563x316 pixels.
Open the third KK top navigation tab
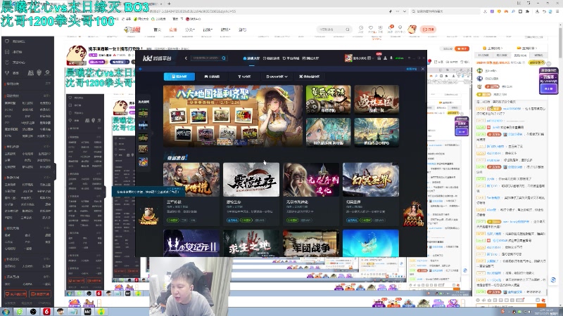coord(291,58)
